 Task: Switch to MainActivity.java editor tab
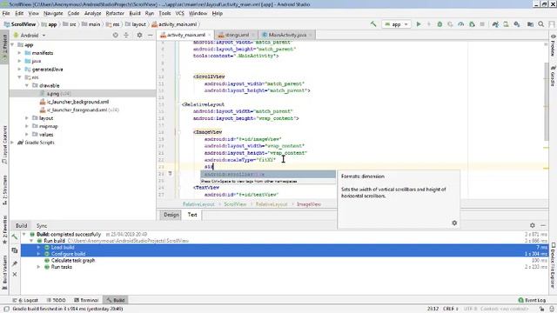287,35
